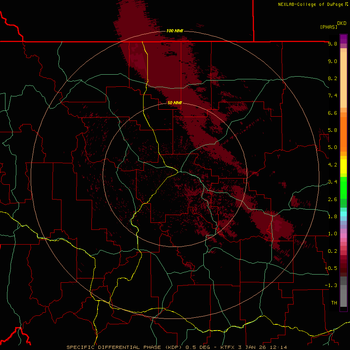Click the 1.0 legend value
This screenshot has height=350, width=350.
(x=332, y=234)
